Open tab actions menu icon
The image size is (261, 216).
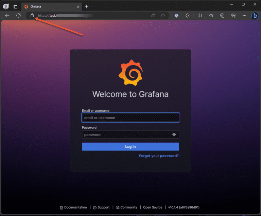(x=15, y=7)
